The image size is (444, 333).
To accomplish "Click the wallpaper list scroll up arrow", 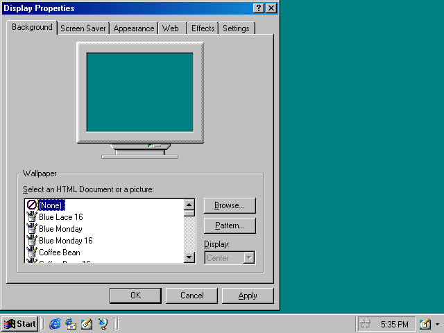I will point(189,205).
